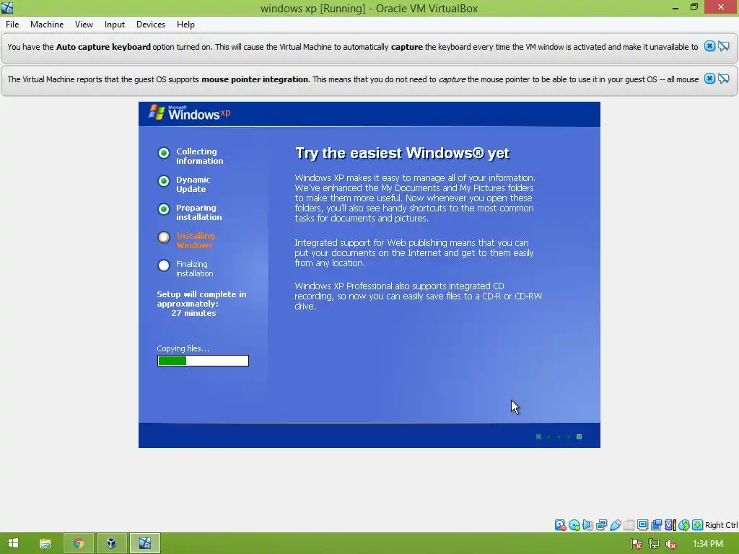Click the network adapters status icon
The image size is (739, 554).
[x=601, y=525]
